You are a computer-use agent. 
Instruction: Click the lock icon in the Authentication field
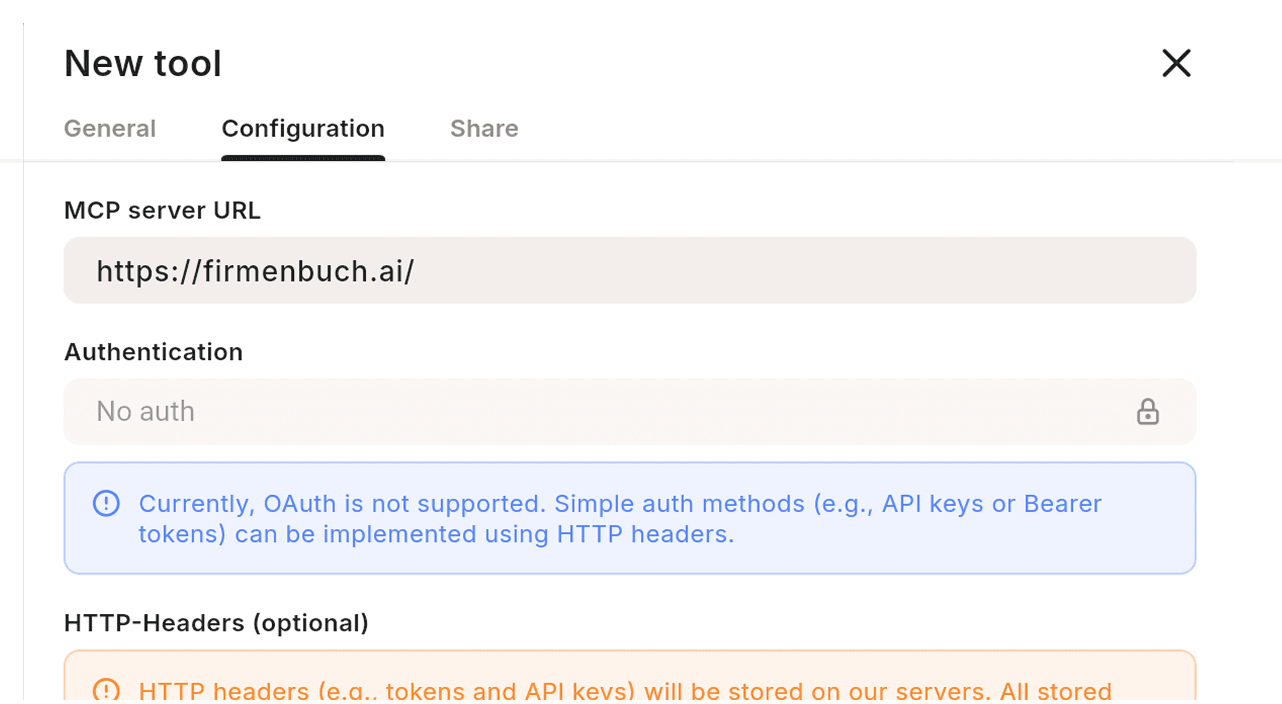[x=1147, y=411]
